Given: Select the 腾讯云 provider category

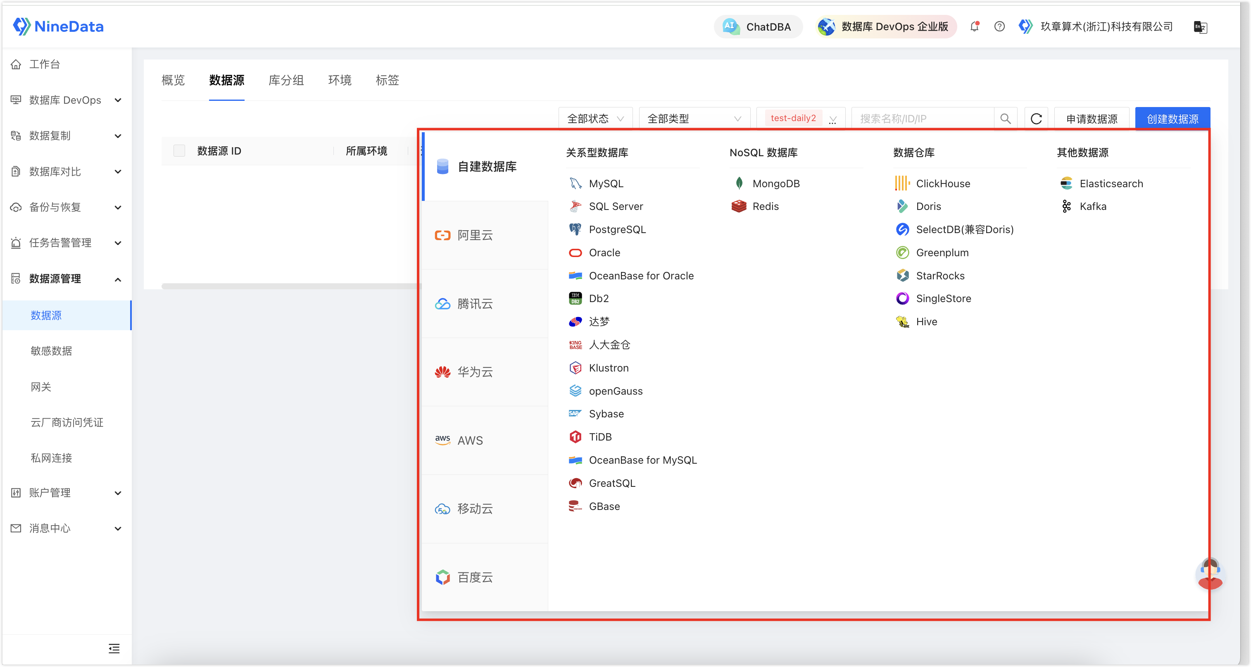Looking at the screenshot, I should coord(485,304).
